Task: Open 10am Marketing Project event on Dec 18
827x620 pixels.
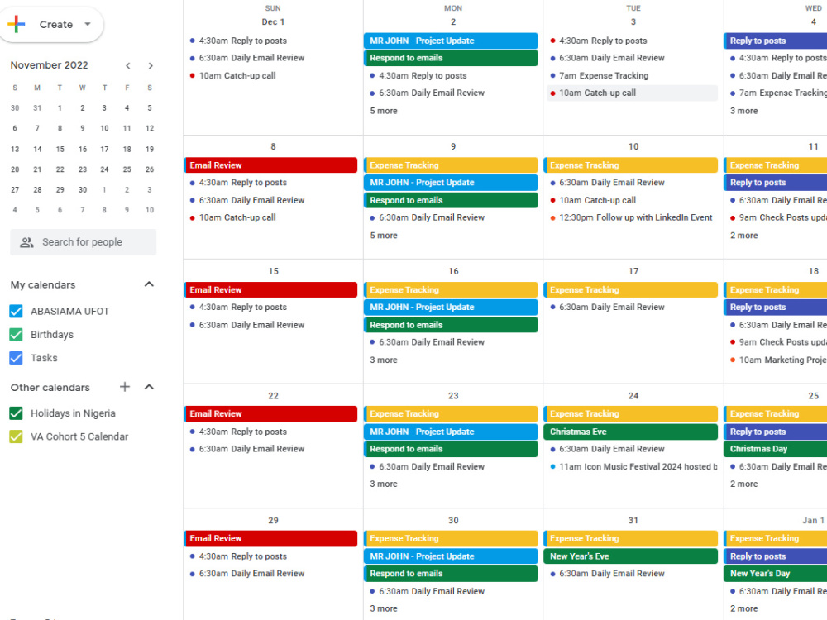Action: coord(777,360)
